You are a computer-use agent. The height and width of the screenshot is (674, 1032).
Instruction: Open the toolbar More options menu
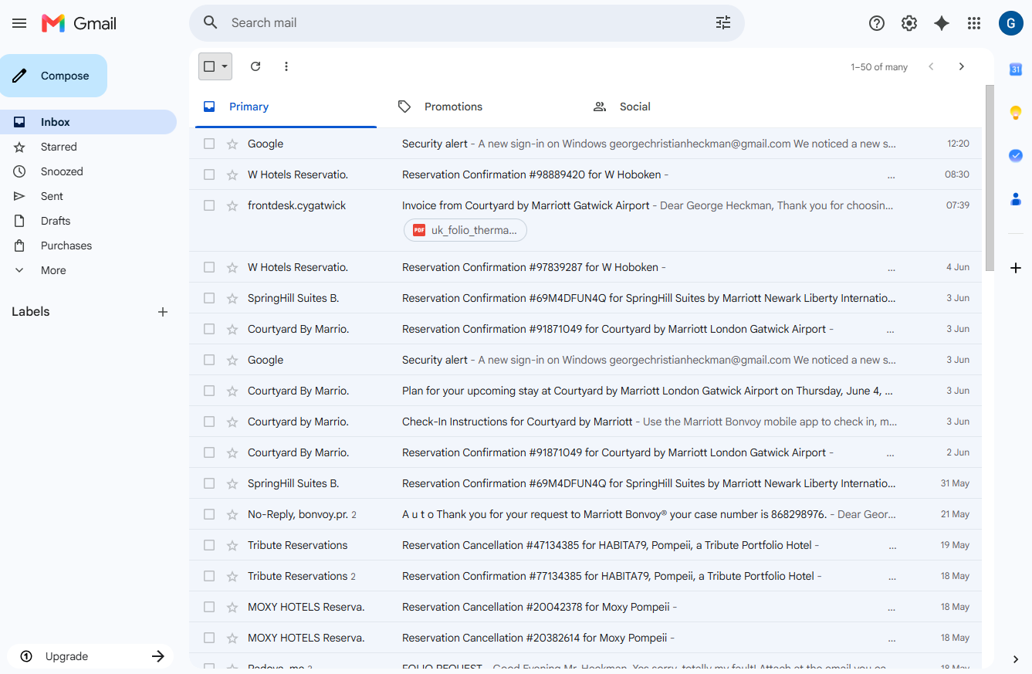[x=286, y=66]
